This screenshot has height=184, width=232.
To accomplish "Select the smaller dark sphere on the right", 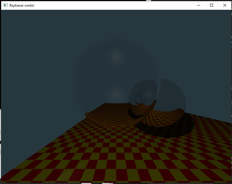I will click(170, 97).
